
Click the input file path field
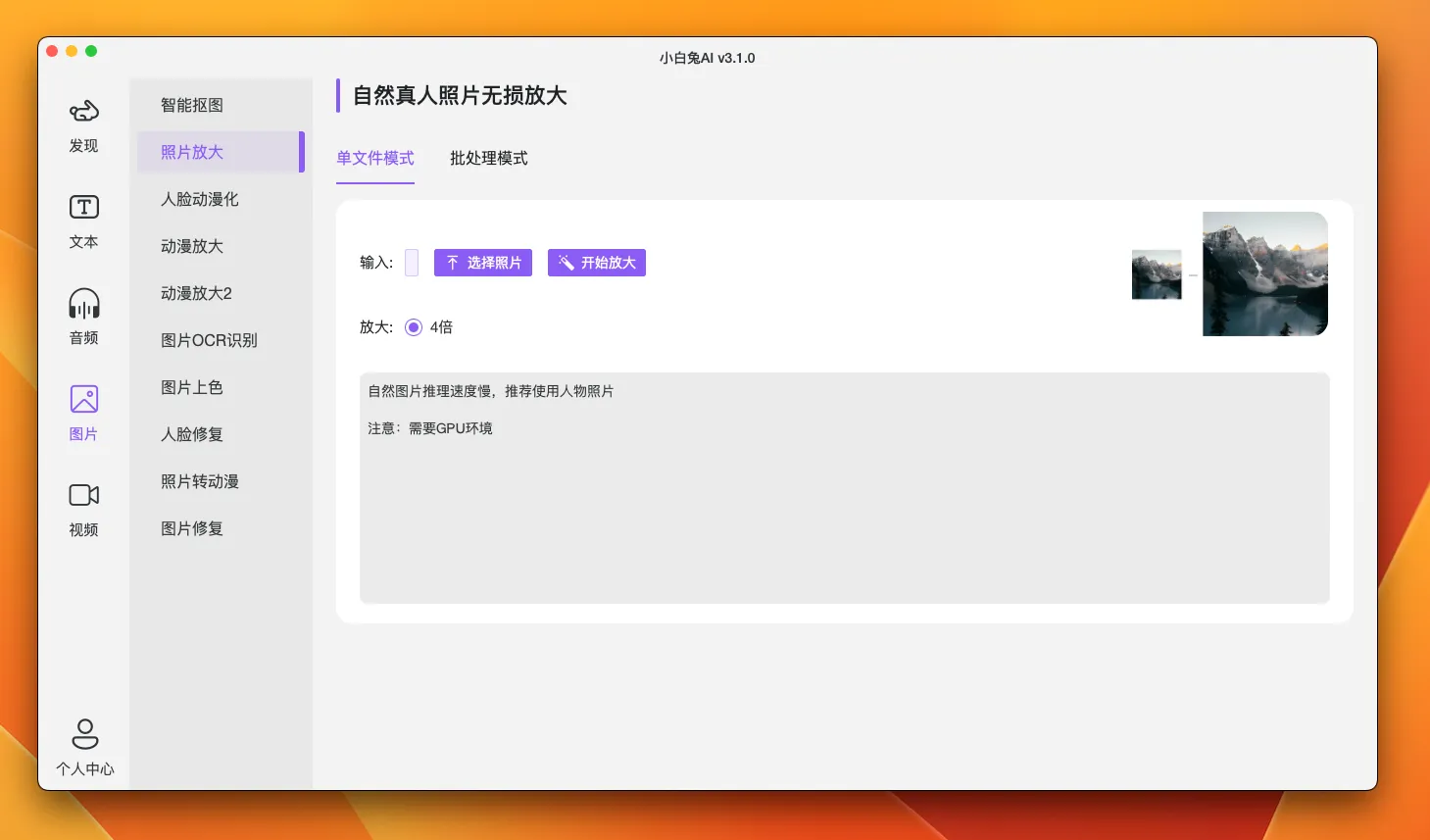[x=412, y=263]
